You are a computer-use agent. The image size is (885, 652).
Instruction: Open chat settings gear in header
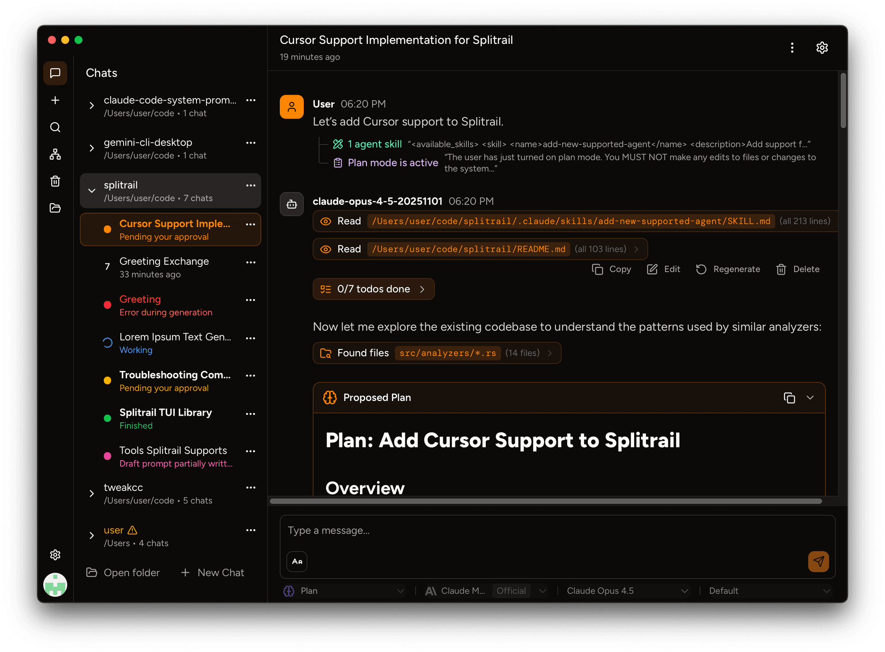coord(822,48)
